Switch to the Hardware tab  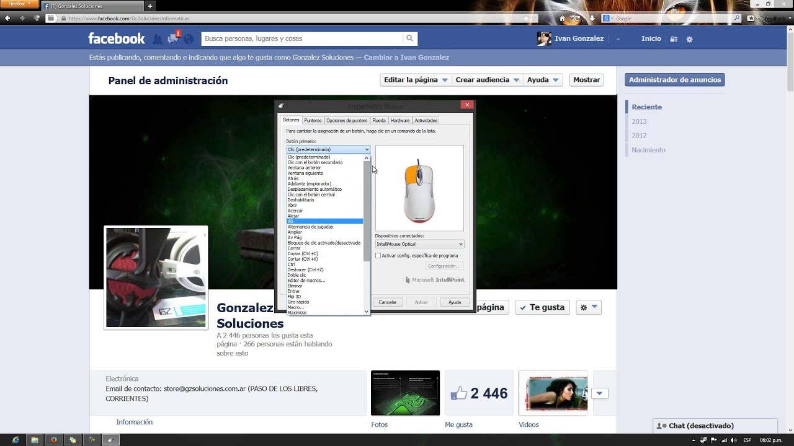[x=400, y=120]
